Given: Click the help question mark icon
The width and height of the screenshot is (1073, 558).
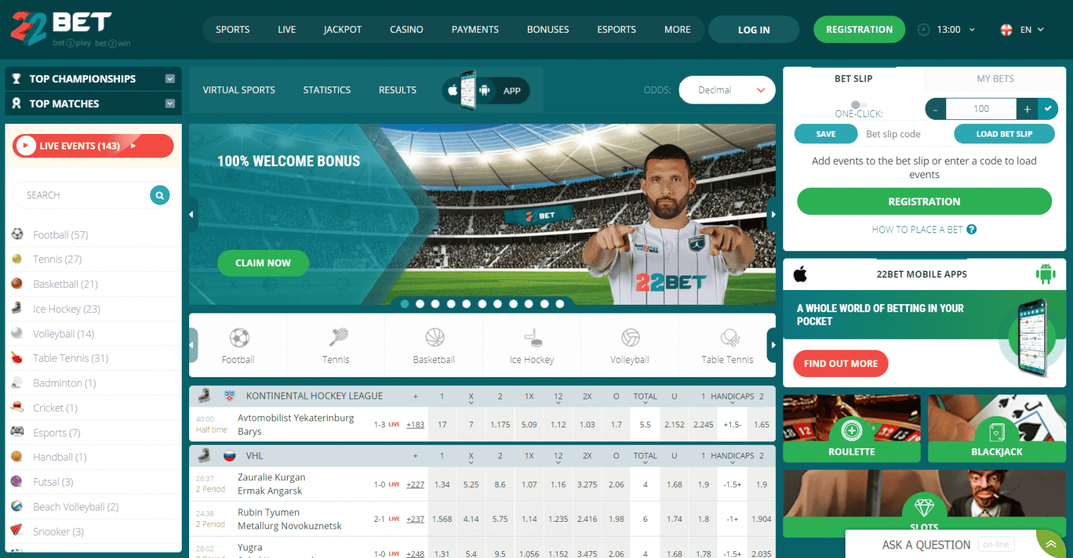Looking at the screenshot, I should 972,229.
